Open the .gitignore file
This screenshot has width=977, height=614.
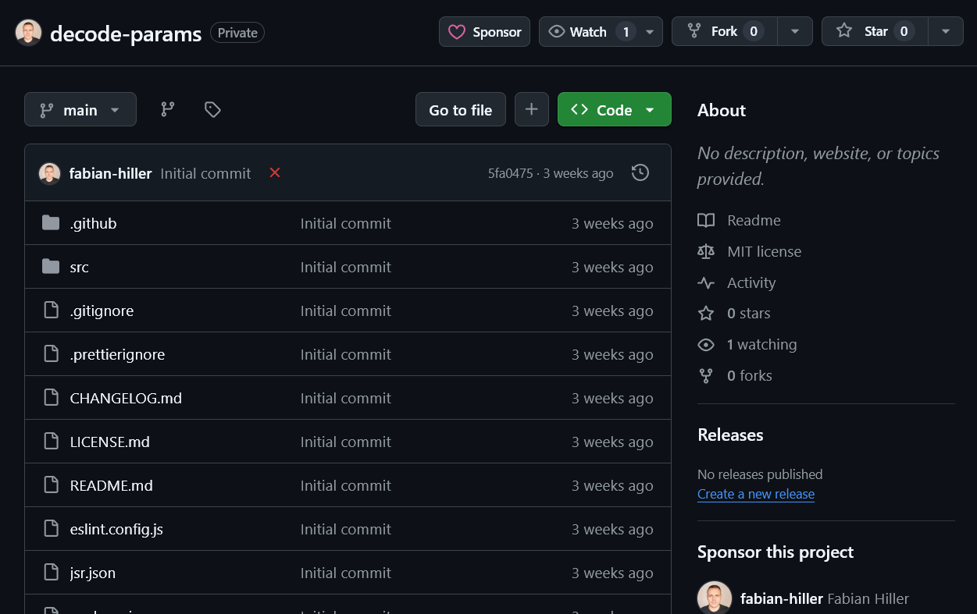102,311
